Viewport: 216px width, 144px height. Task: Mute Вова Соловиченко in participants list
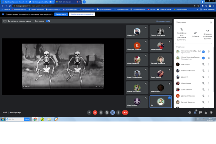[x=203, y=71]
